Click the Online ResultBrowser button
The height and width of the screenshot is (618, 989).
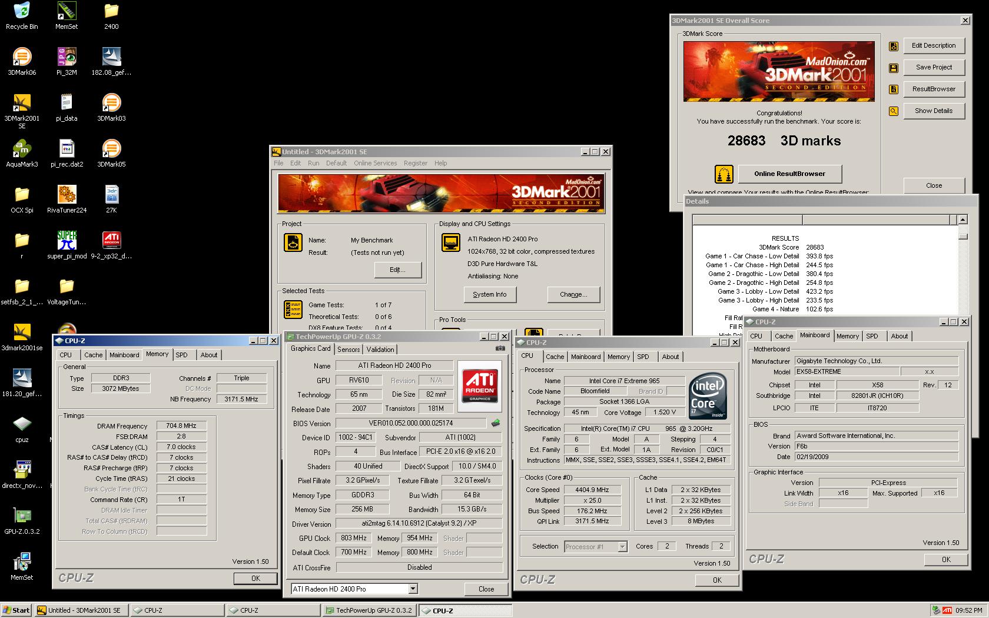pos(789,174)
